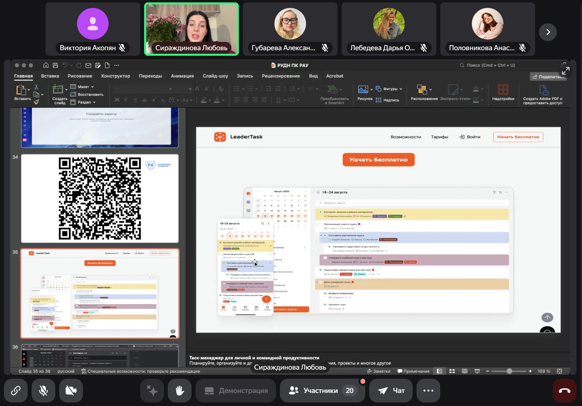Click the Восстановить reset slide button

point(87,94)
